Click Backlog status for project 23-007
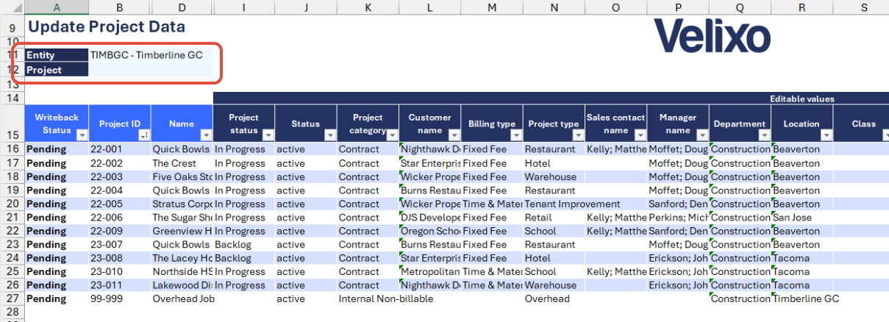Image resolution: width=889 pixels, height=322 pixels. point(244,245)
